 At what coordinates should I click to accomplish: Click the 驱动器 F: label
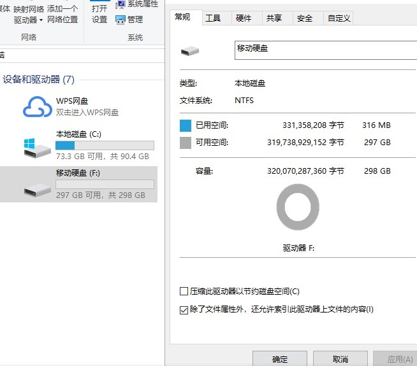[298, 248]
